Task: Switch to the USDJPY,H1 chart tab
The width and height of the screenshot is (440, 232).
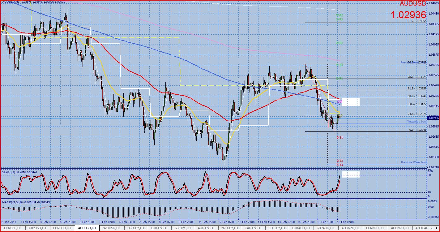Action: 136,228
